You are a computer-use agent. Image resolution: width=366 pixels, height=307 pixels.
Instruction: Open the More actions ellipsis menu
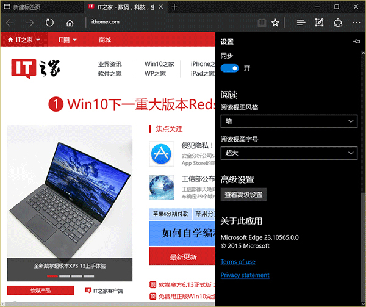pos(356,23)
